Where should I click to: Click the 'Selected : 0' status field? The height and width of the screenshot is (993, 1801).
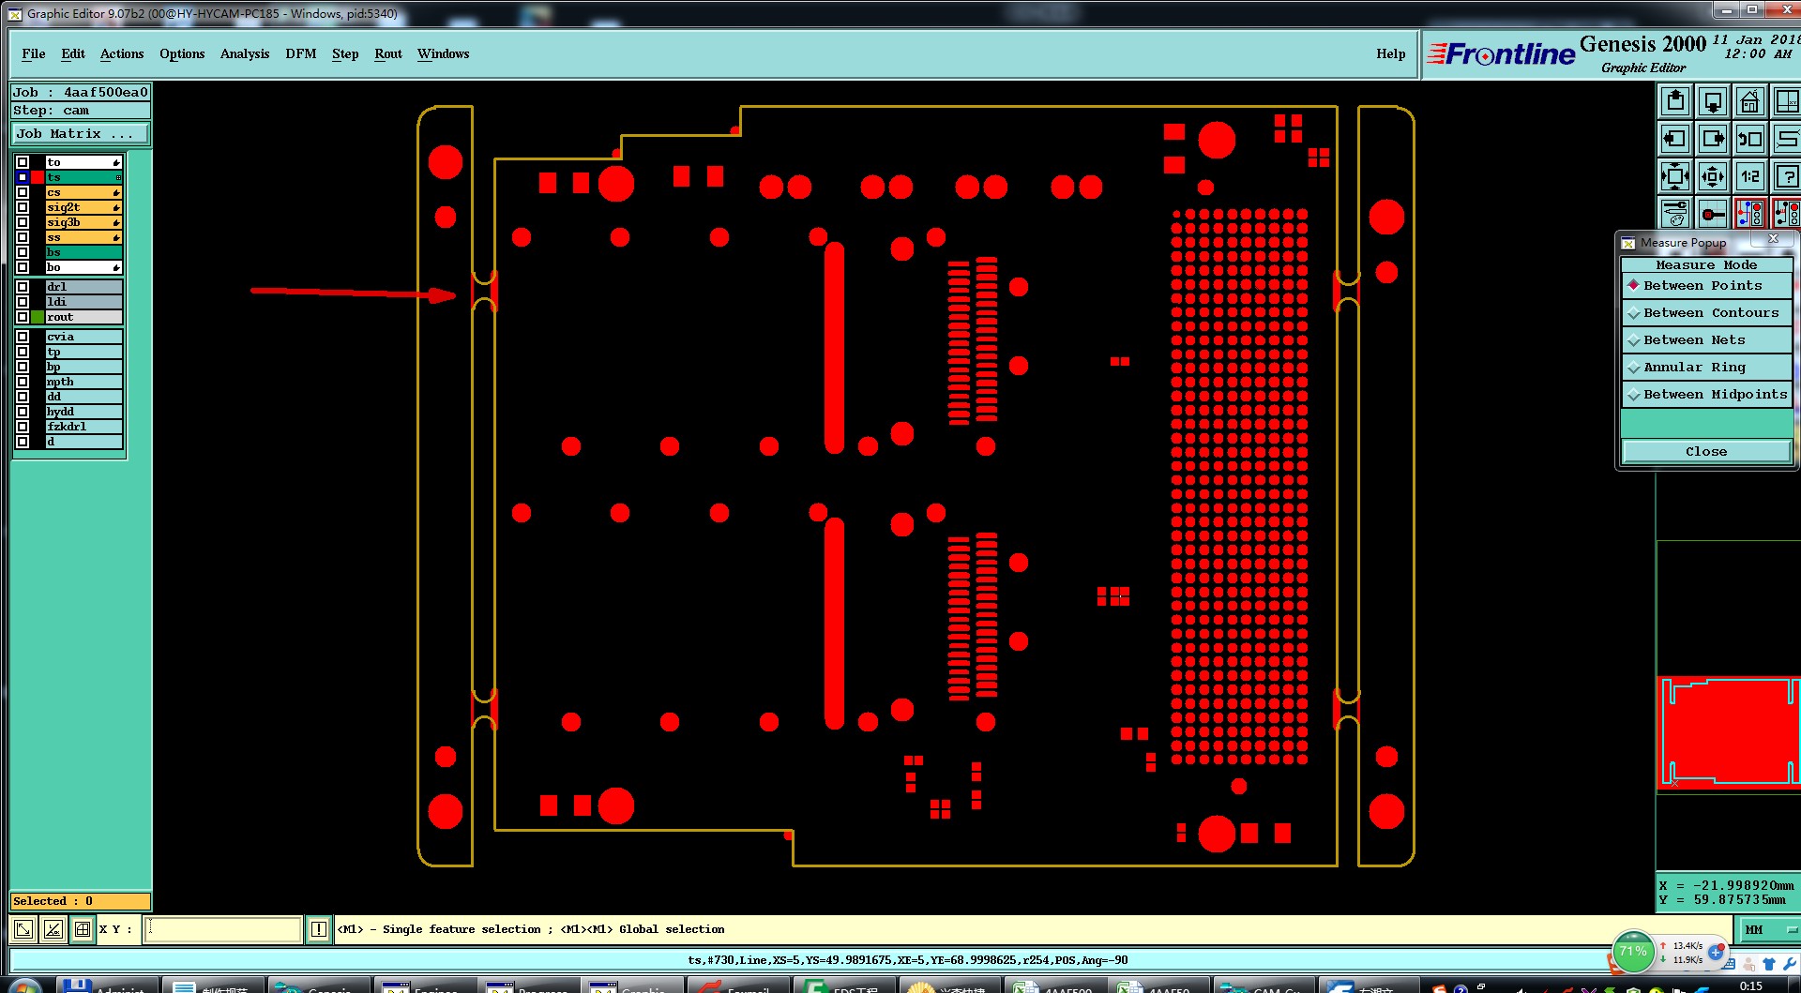pyautogui.click(x=81, y=901)
